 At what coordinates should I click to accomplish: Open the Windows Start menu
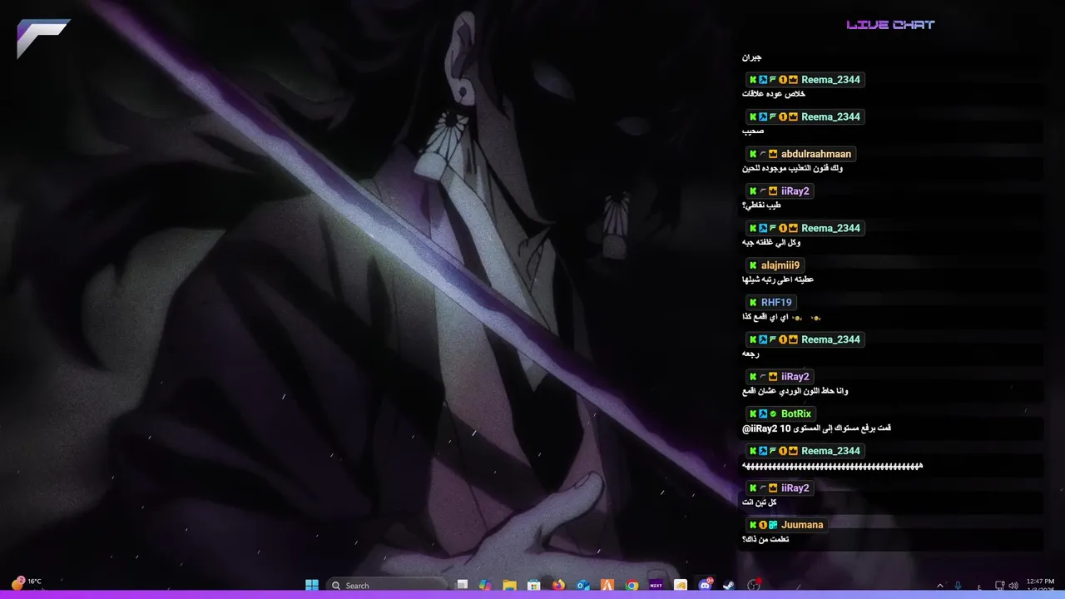pos(312,585)
